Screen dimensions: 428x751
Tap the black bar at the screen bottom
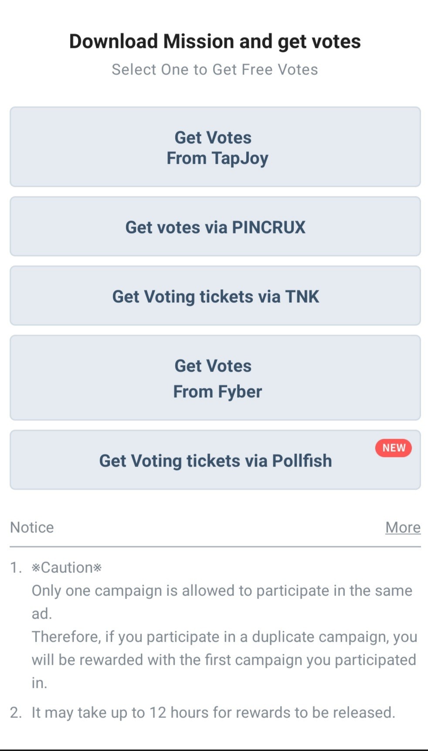(214, 749)
